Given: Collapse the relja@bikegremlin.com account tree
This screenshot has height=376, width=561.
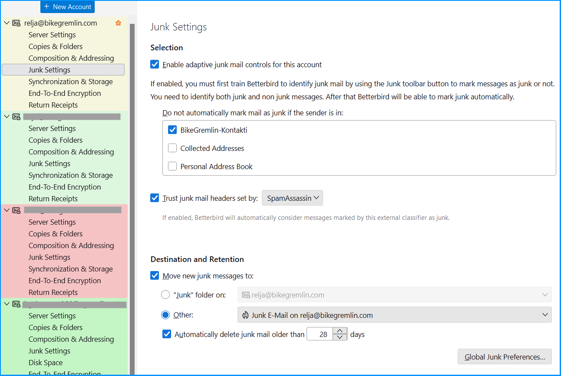Looking at the screenshot, I should 7,23.
